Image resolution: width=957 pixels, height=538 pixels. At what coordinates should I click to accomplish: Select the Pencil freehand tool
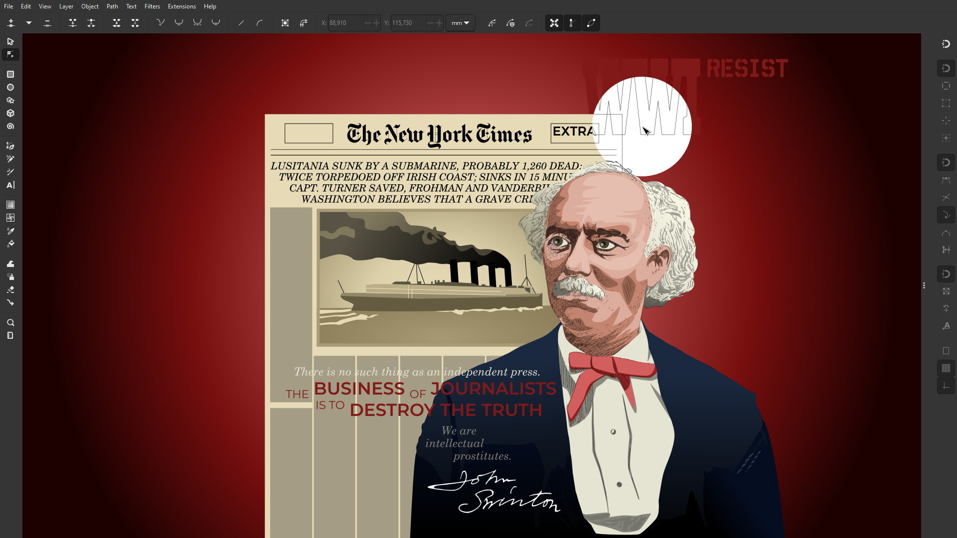tap(10, 159)
